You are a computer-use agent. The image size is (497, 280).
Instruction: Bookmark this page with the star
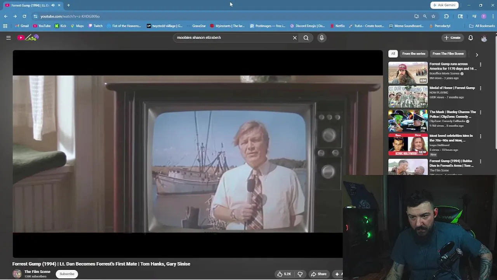[433, 16]
